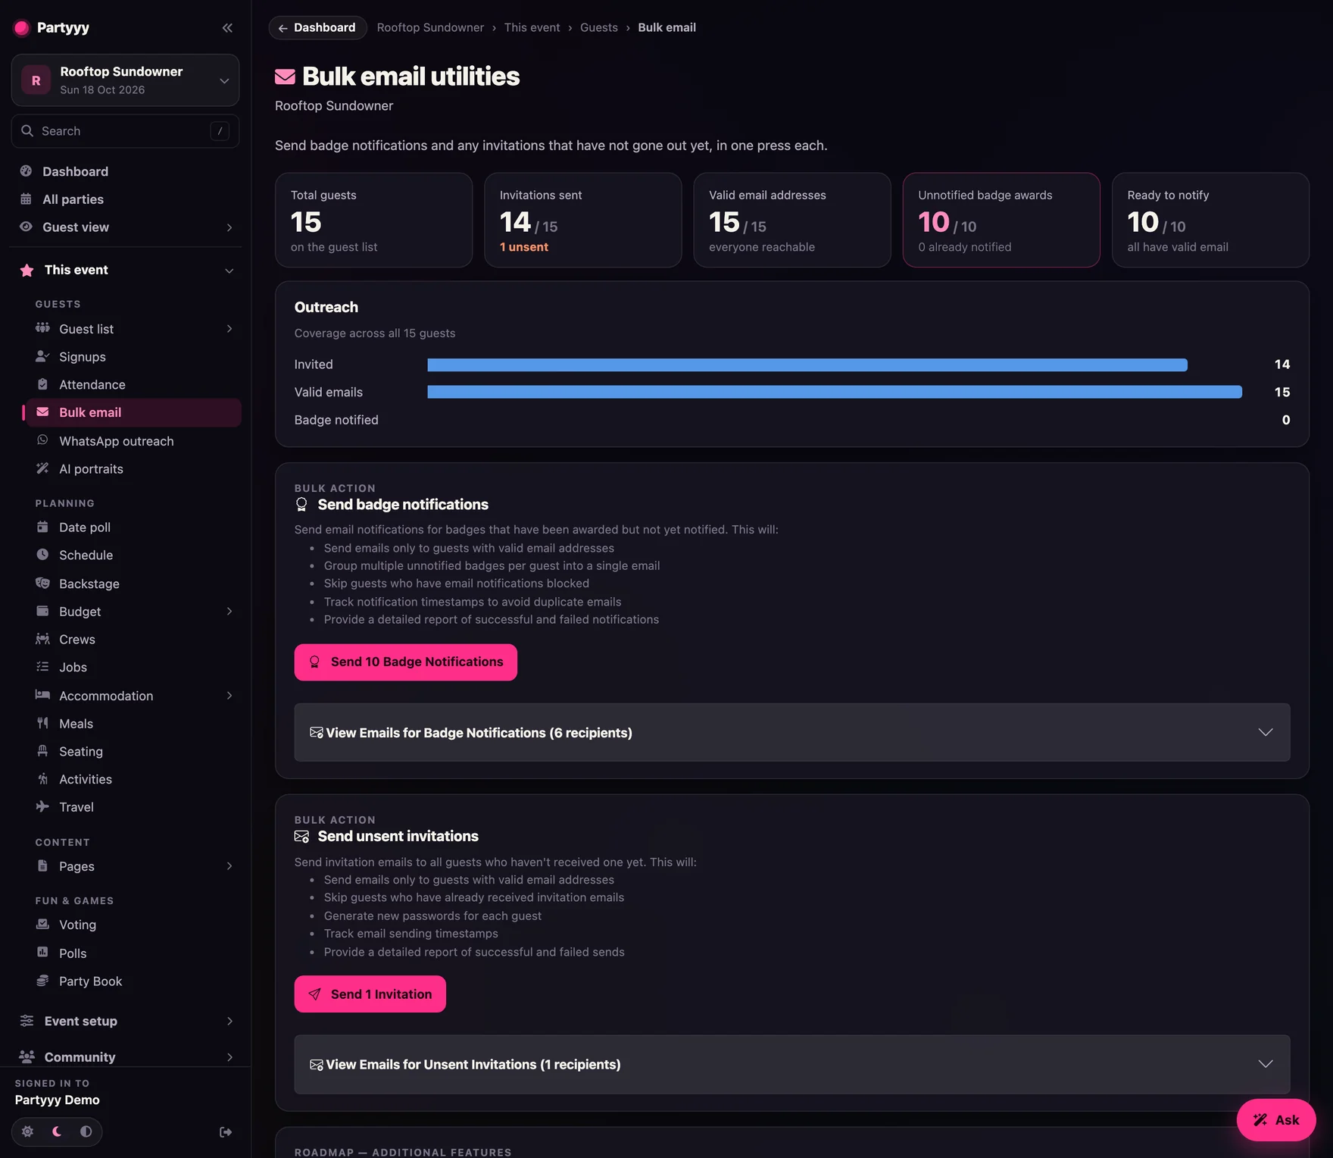
Task: Expand View Emails for Unsent Invitations panel
Action: (x=792, y=1064)
